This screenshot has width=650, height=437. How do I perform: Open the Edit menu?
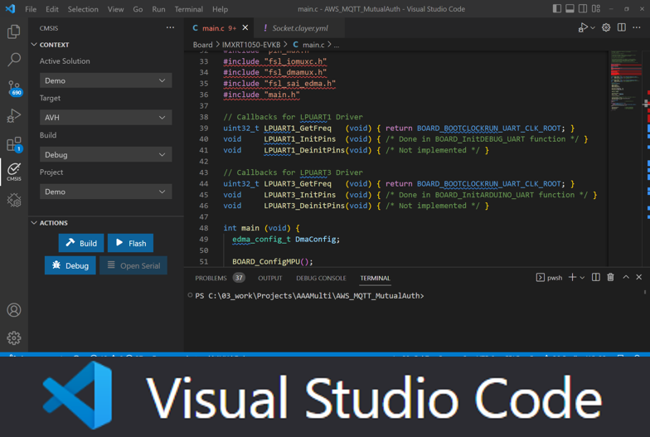tap(51, 8)
